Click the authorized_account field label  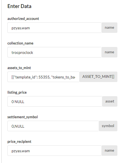pyautogui.click(x=23, y=19)
